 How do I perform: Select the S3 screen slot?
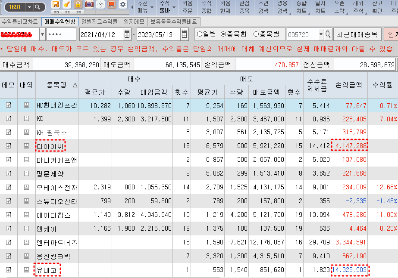click(x=78, y=12)
